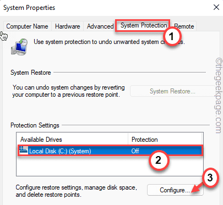The image size is (223, 205).
Task: Click the Local Disk drive icon
Action: (x=24, y=151)
